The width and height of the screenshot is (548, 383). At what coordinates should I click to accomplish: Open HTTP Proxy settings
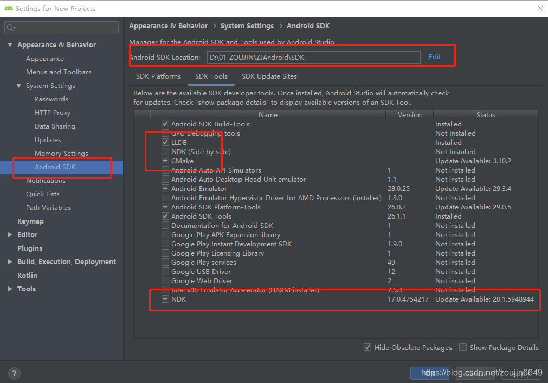[53, 113]
